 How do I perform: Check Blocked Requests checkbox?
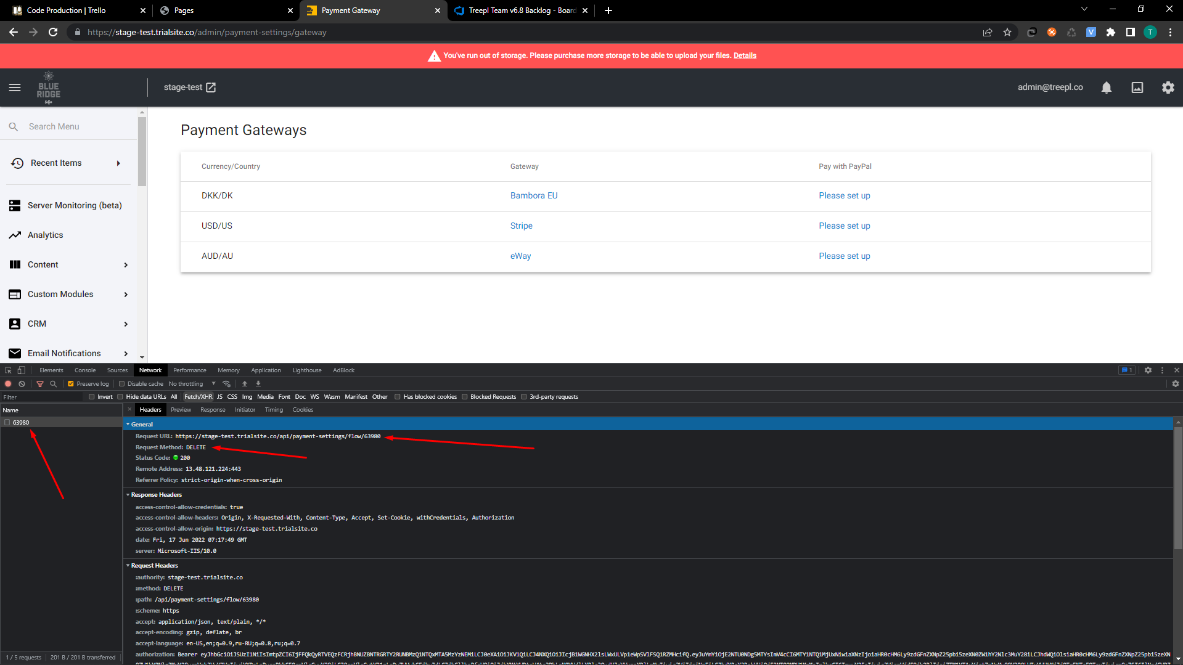pyautogui.click(x=465, y=397)
